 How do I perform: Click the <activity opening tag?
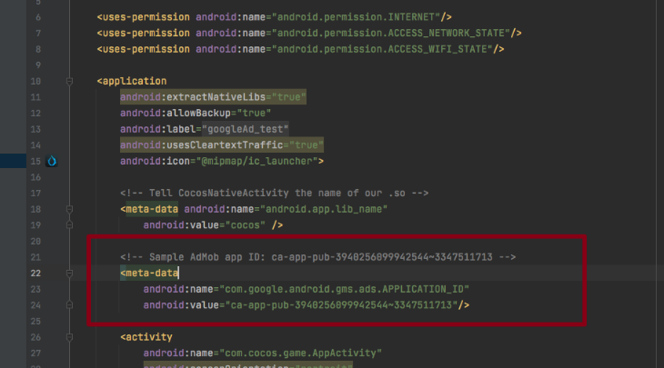[x=146, y=337]
